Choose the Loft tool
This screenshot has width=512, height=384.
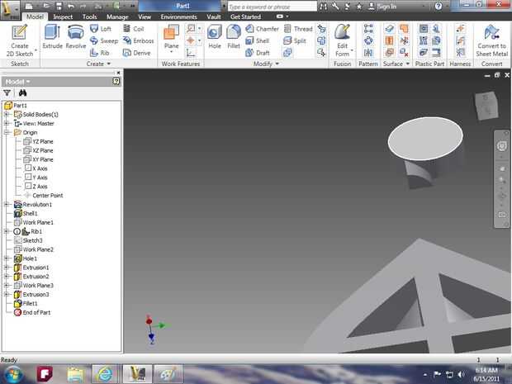101,29
